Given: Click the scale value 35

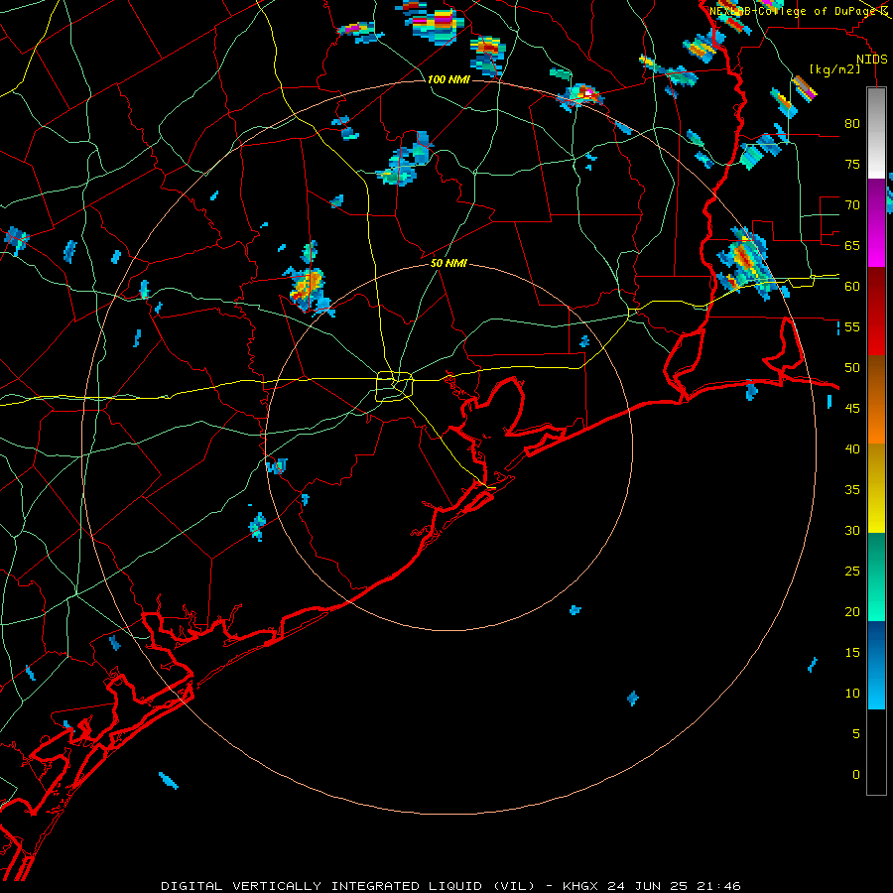Looking at the screenshot, I should tap(852, 490).
